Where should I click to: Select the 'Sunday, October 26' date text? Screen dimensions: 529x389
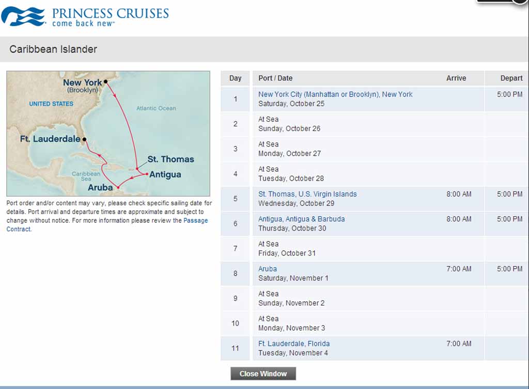click(x=289, y=128)
